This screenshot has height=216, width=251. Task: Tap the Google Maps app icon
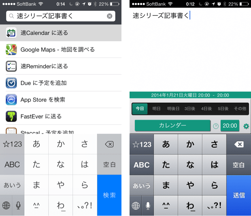pyautogui.click(x=11, y=49)
